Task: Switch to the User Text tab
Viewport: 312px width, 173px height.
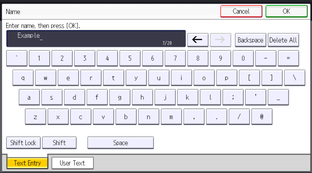Action: click(72, 163)
